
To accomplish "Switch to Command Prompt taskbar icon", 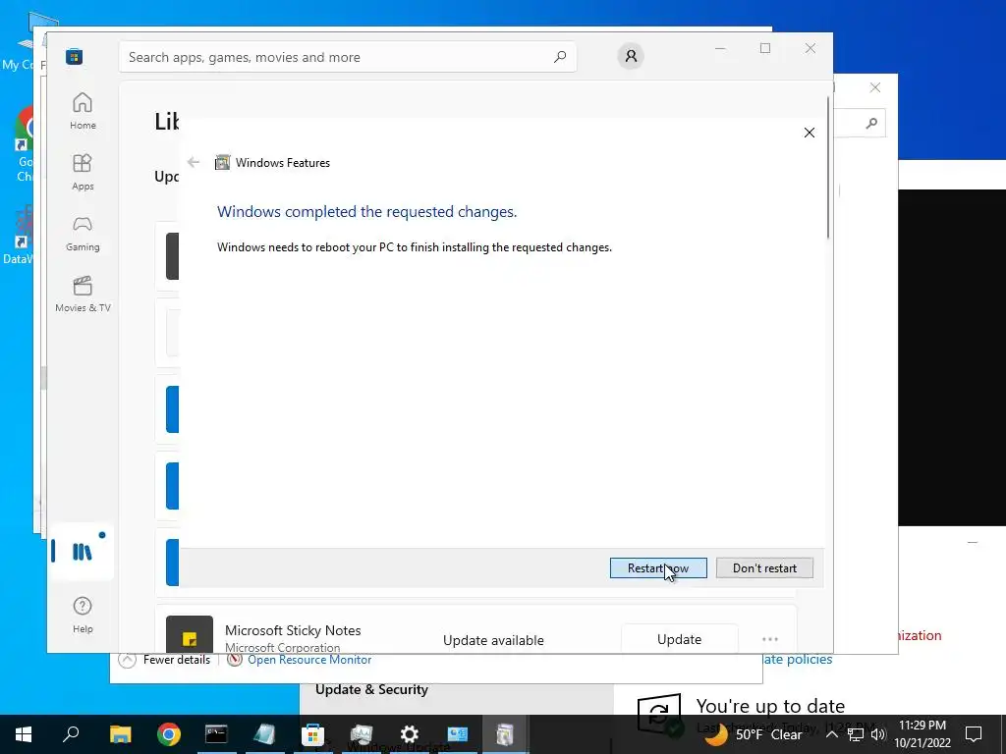I will [216, 734].
